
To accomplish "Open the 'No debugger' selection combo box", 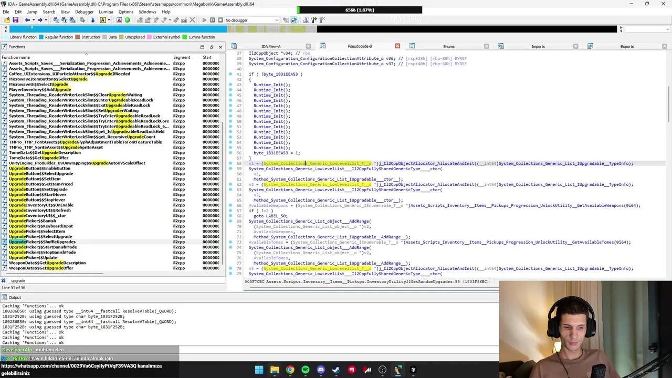I will pyautogui.click(x=252, y=20).
